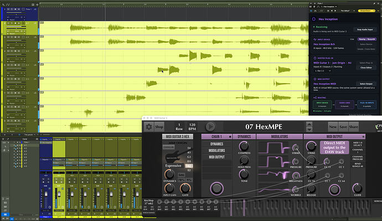
Task: Click the add track plus icon
Action: click(37, 4)
